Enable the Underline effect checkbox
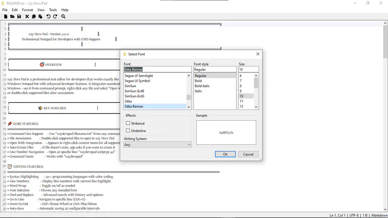The width and height of the screenshot is (388, 218). click(x=128, y=131)
